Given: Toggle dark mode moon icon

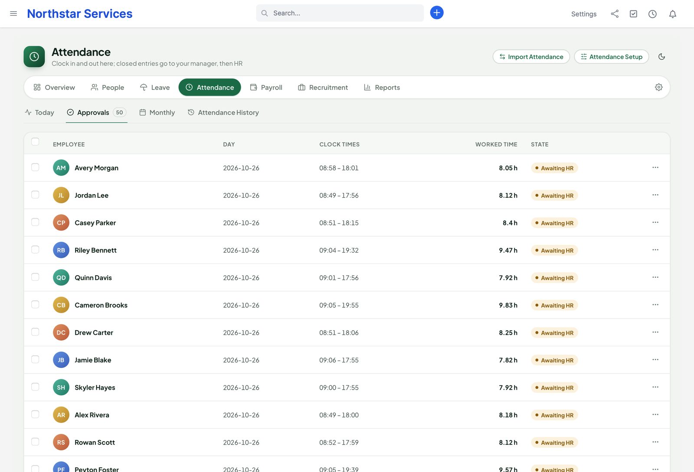Looking at the screenshot, I should pyautogui.click(x=662, y=57).
